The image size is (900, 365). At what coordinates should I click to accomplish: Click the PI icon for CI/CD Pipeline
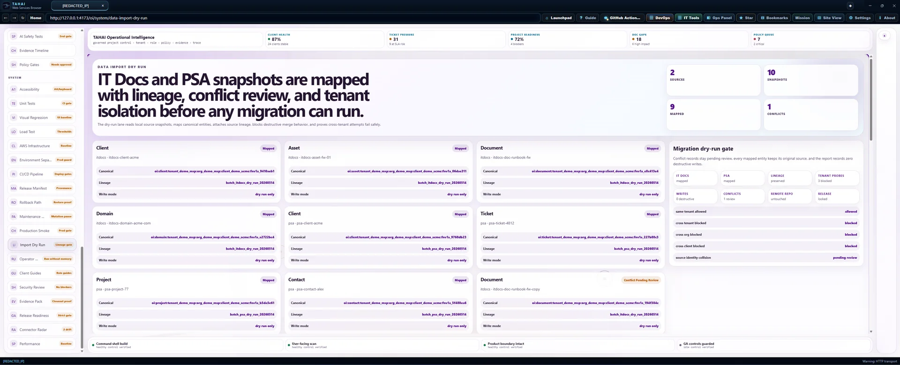tap(14, 174)
